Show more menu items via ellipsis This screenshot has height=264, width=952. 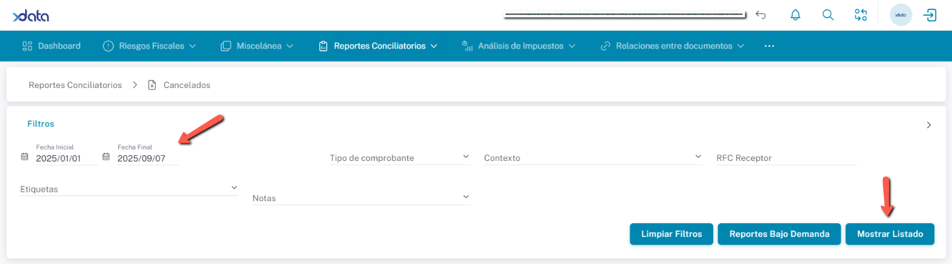pyautogui.click(x=769, y=46)
